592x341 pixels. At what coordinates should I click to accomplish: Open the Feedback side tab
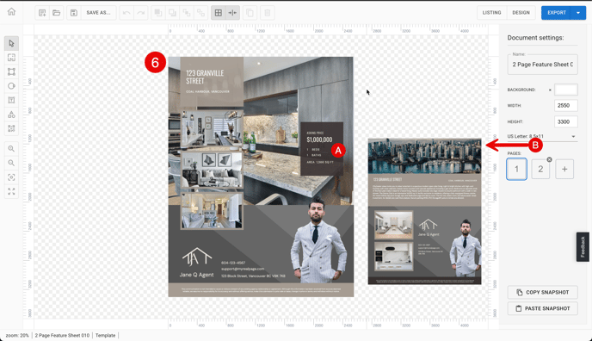click(583, 246)
